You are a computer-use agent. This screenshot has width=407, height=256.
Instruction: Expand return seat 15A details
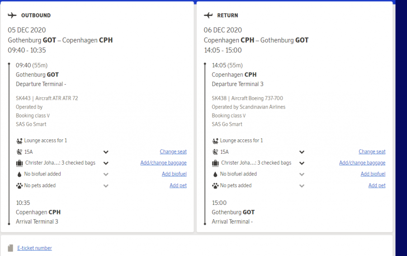click(302, 152)
